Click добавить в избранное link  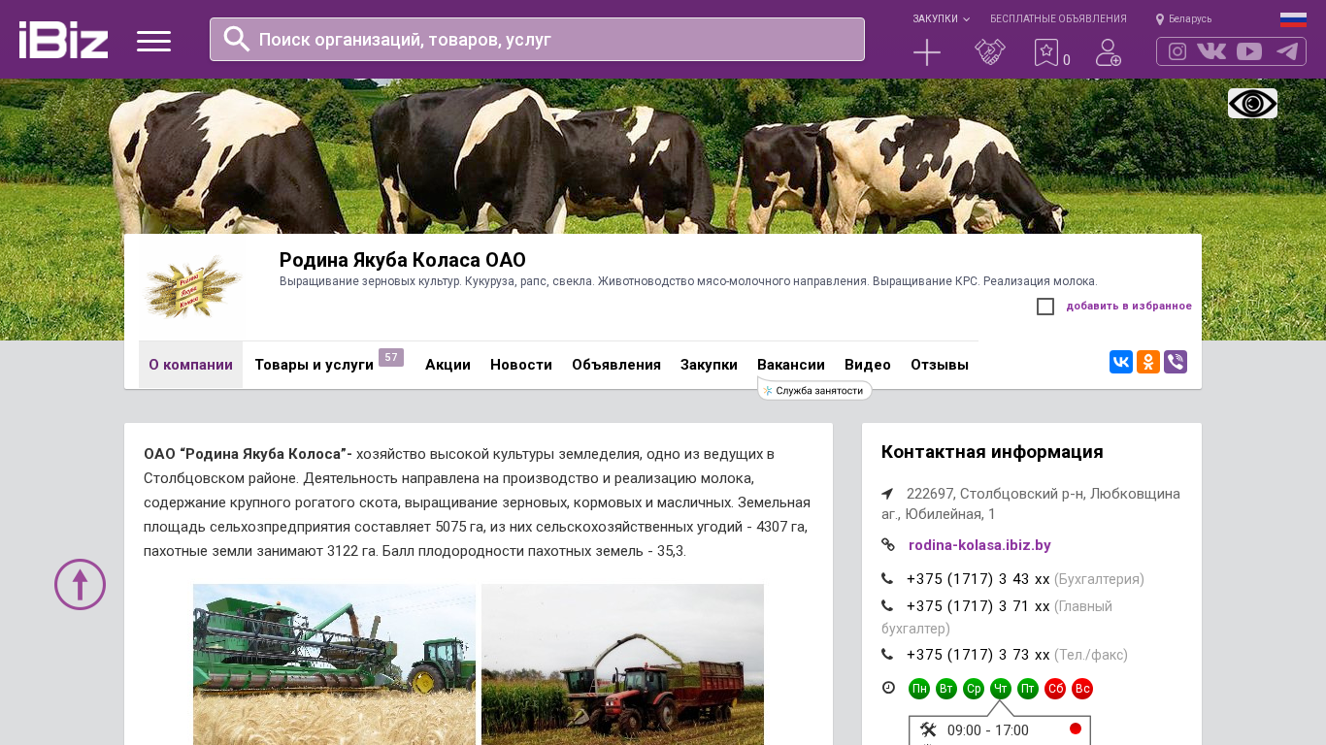point(1129,307)
